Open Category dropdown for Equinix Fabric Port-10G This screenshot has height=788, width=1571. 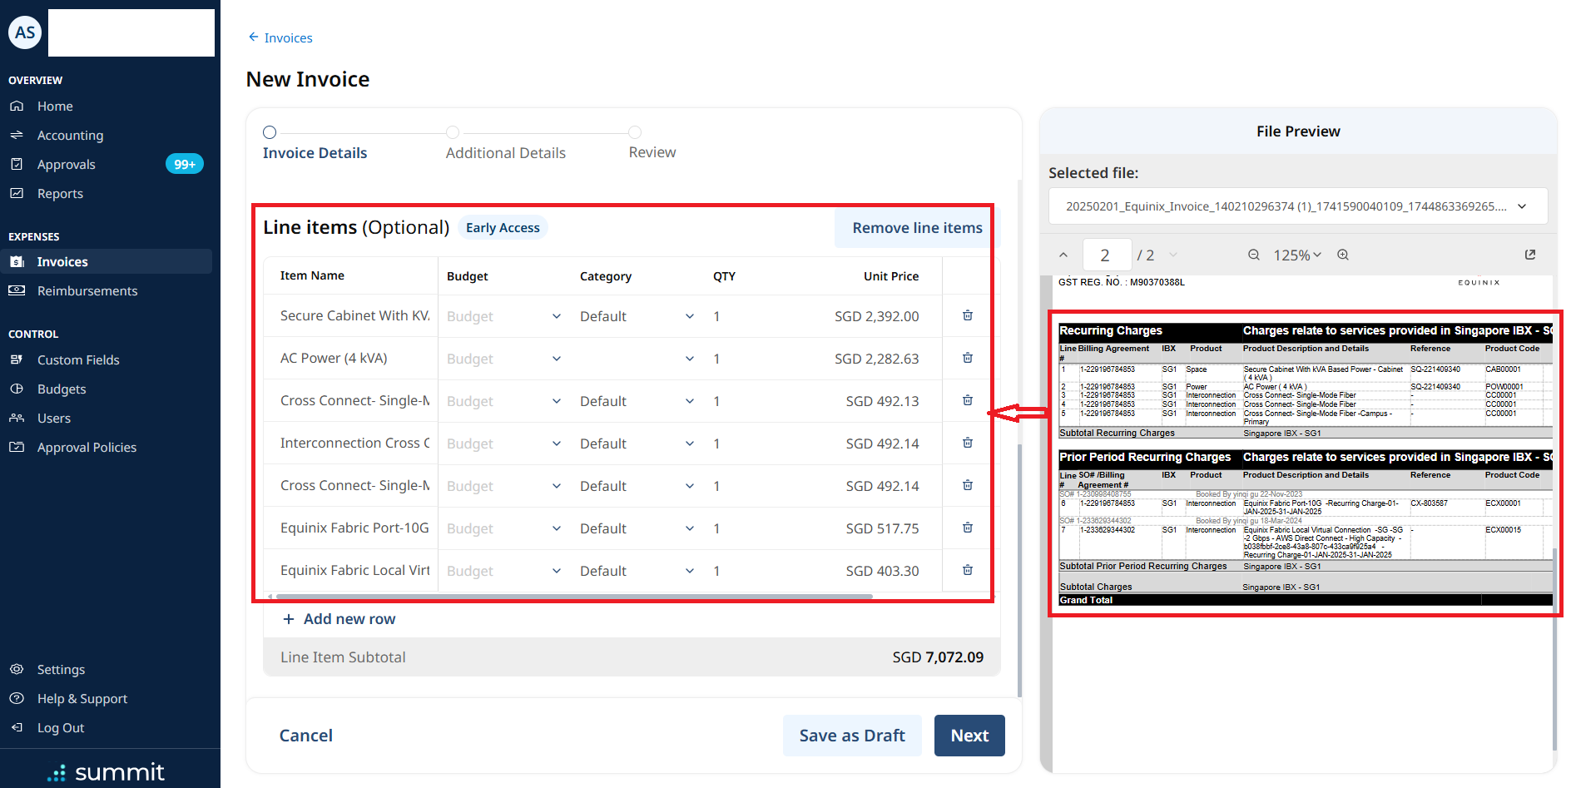pyautogui.click(x=637, y=528)
